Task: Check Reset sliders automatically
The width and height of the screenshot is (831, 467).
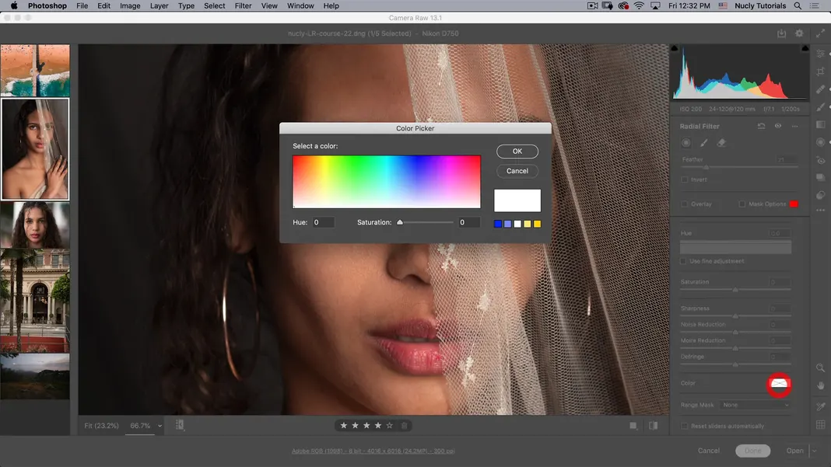Action: (685, 427)
